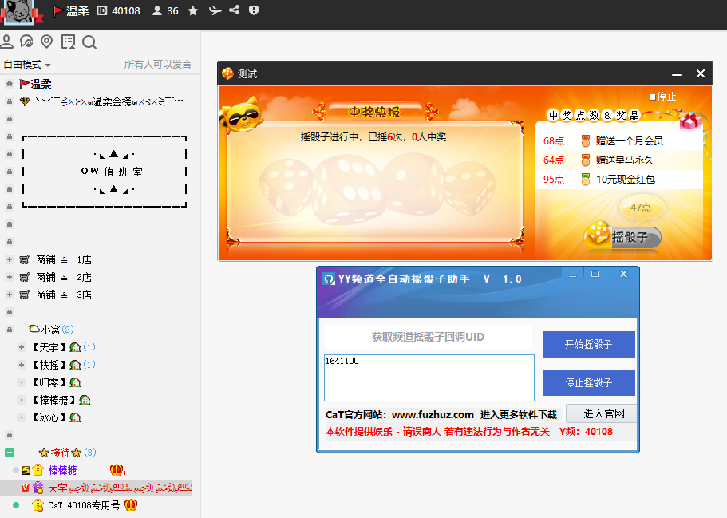Click the 47点 result bubble
This screenshot has height=518, width=727.
pyautogui.click(x=642, y=208)
